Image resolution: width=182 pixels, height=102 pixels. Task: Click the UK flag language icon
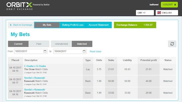click(x=159, y=13)
